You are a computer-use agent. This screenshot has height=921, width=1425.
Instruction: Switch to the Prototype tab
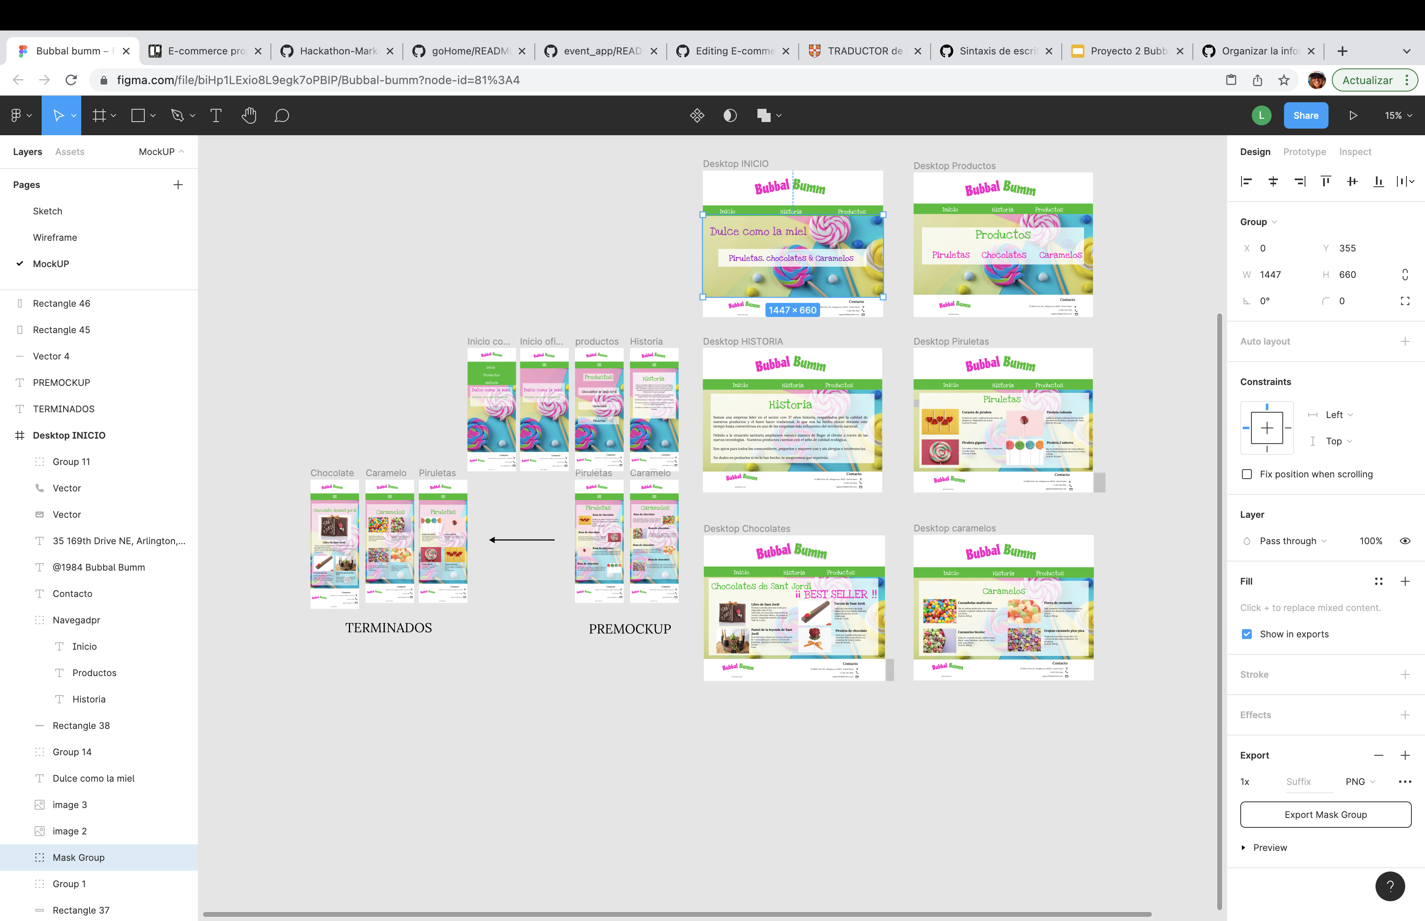[x=1304, y=152]
